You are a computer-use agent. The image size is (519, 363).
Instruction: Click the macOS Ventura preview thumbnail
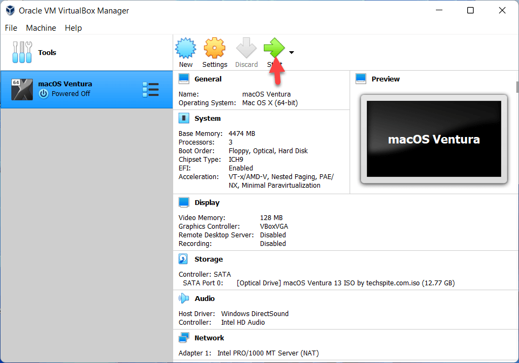(434, 139)
